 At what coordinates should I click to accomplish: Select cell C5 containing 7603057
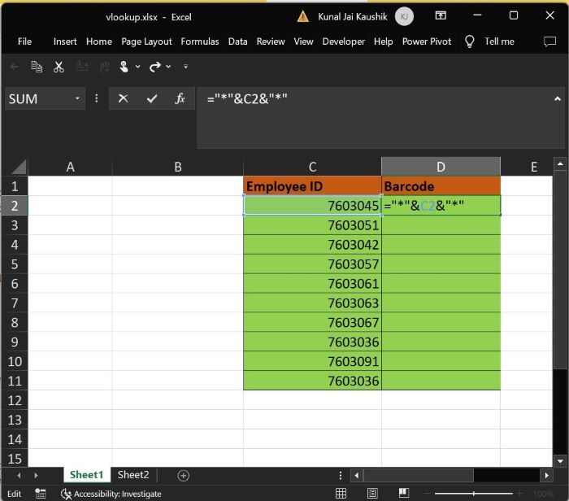[x=312, y=264]
